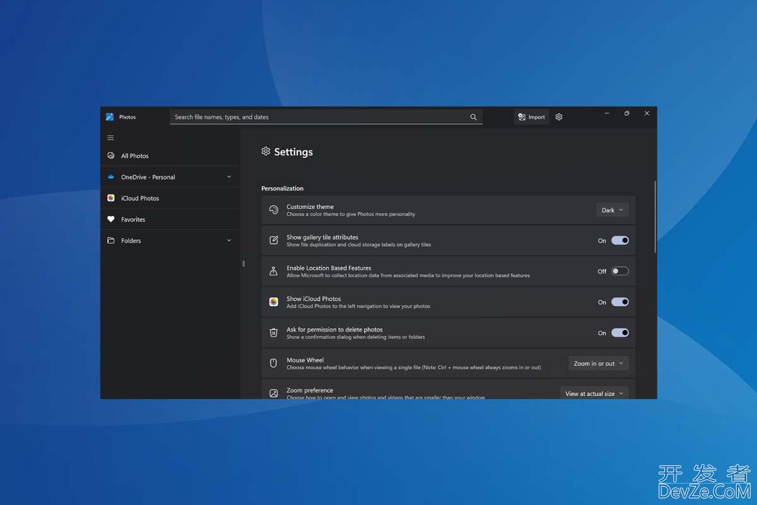Screen dimensions: 757x505
Task: Click the Photos app logo icon
Action: point(110,117)
